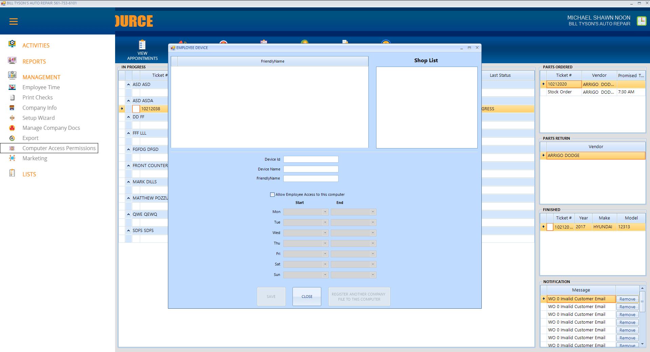This screenshot has height=352, width=650.
Task: Click the Print Checks icon
Action: tap(12, 97)
